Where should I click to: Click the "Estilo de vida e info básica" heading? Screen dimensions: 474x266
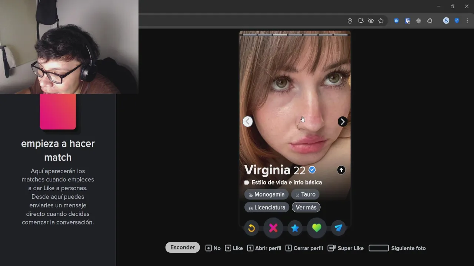coord(287,183)
